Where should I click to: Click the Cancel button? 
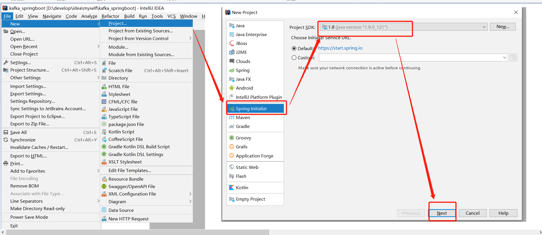(x=472, y=213)
